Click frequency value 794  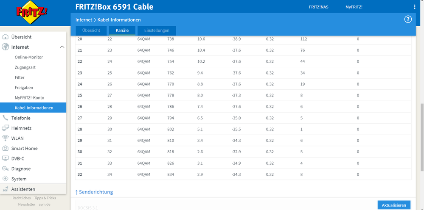pos(171,118)
